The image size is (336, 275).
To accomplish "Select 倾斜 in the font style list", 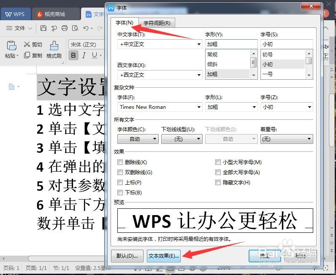I will click(x=228, y=64).
